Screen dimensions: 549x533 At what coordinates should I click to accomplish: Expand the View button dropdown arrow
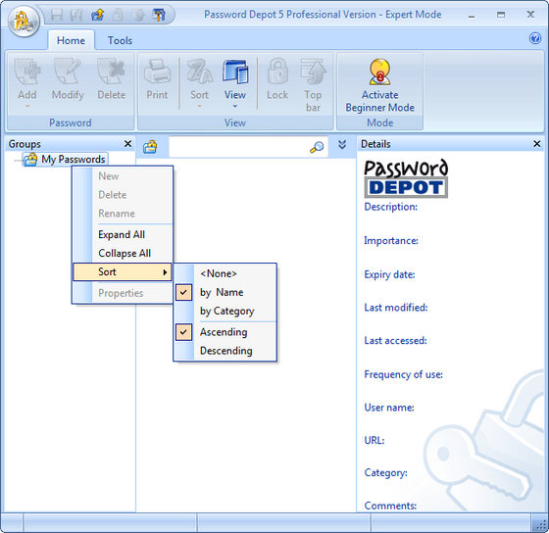tap(235, 106)
